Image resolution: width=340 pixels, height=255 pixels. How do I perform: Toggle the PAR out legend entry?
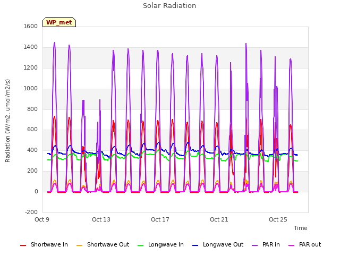pyautogui.click(x=304, y=244)
